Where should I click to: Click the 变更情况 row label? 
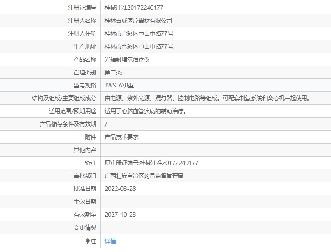(85, 227)
